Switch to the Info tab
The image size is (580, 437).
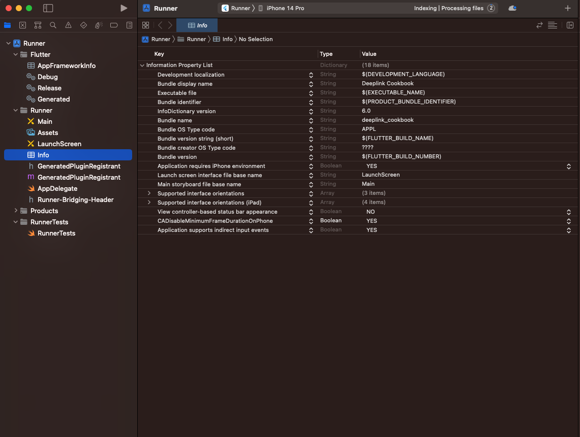click(x=197, y=24)
